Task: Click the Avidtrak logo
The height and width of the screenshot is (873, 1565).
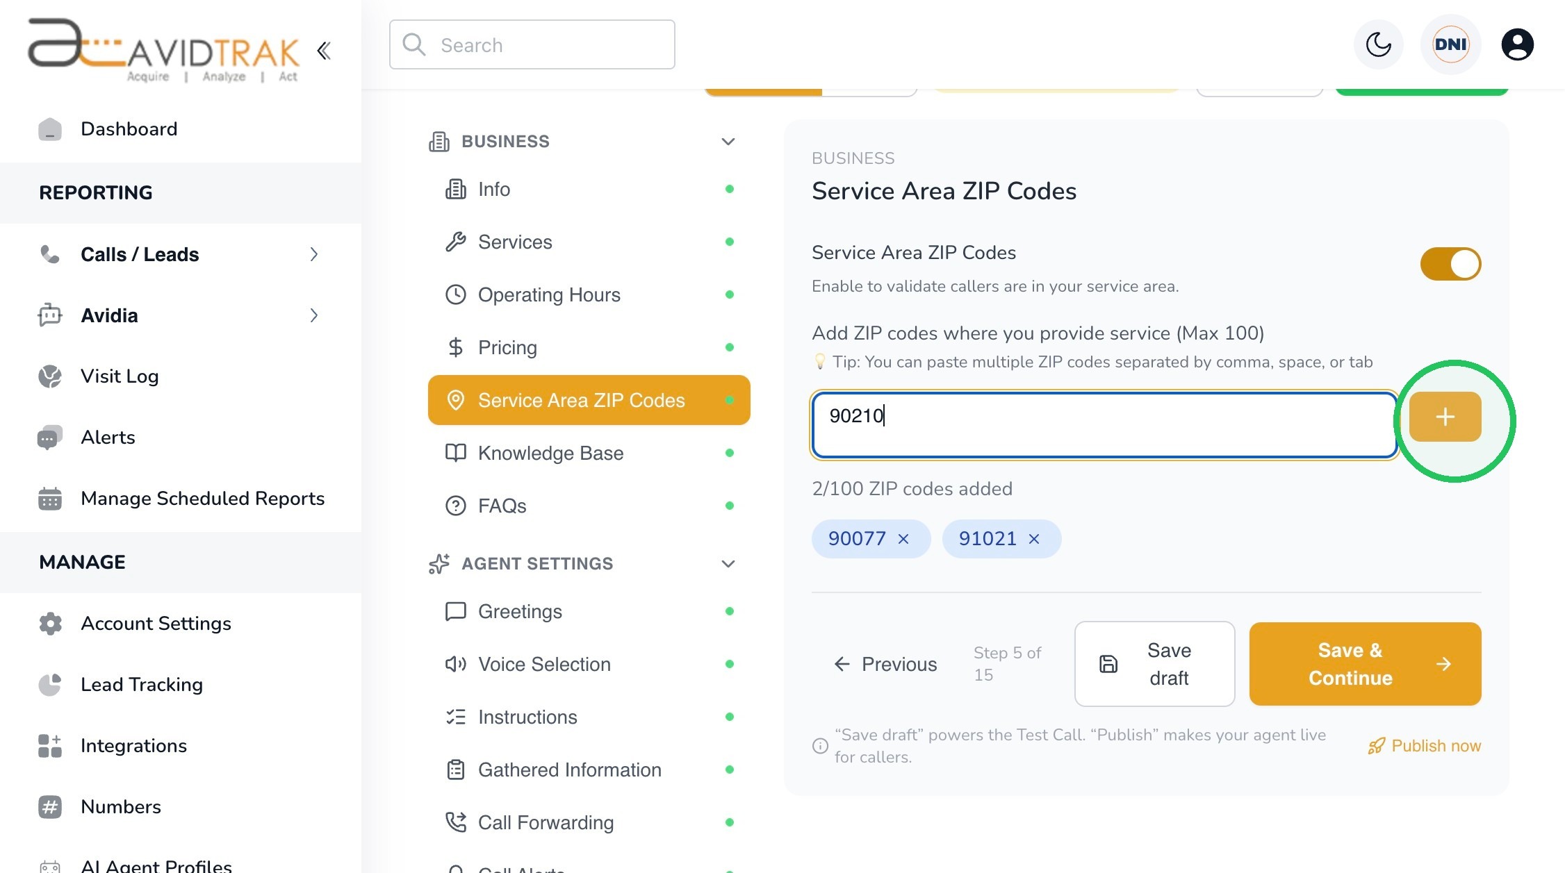Action: (164, 51)
